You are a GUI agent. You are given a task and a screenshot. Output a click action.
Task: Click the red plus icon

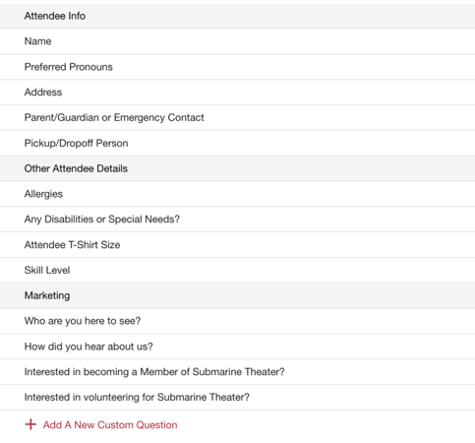click(x=30, y=424)
